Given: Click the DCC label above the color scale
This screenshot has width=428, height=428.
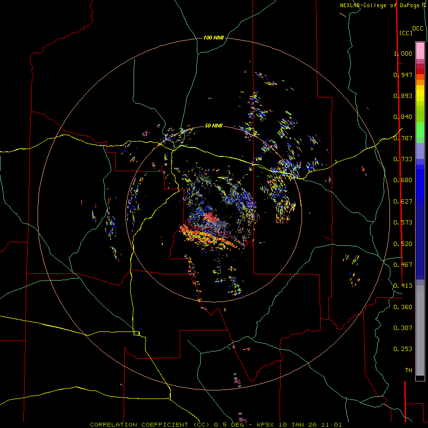Looking at the screenshot, I should click(x=418, y=29).
